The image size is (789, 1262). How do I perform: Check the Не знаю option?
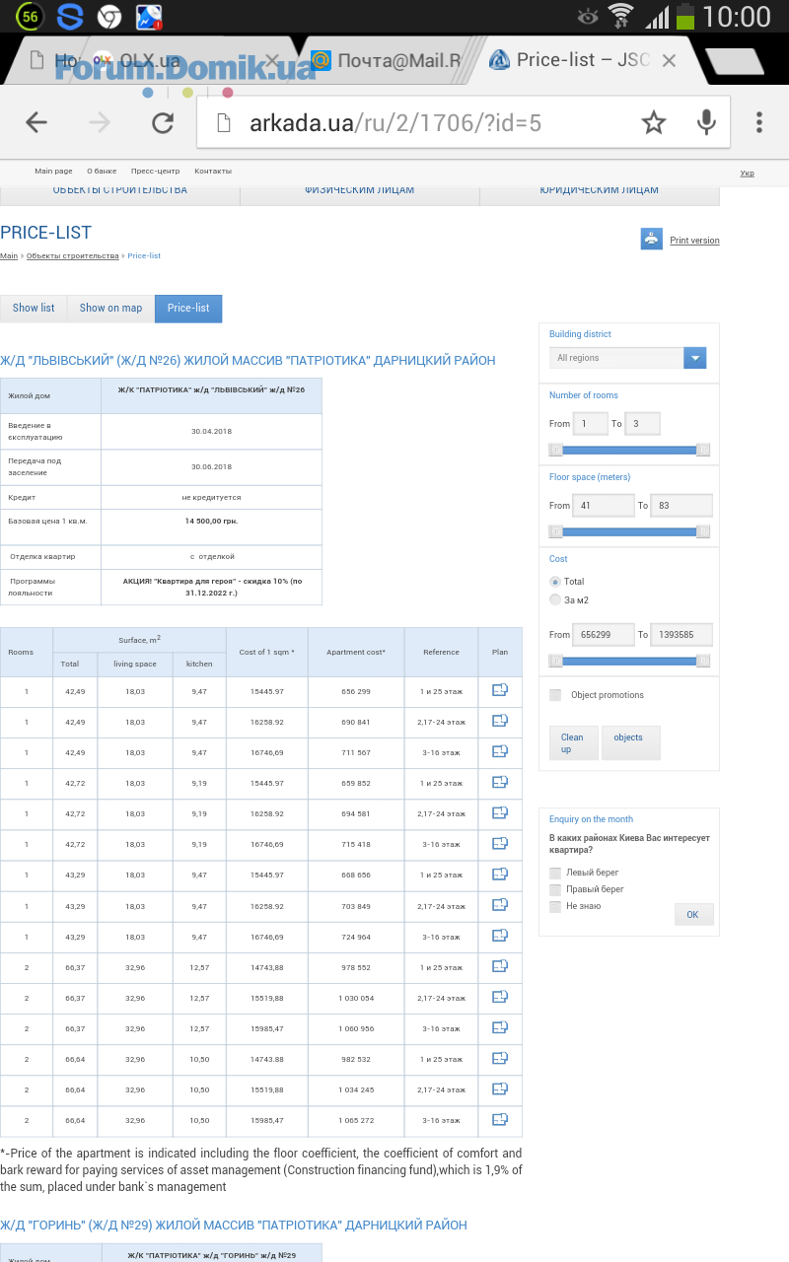(x=555, y=906)
